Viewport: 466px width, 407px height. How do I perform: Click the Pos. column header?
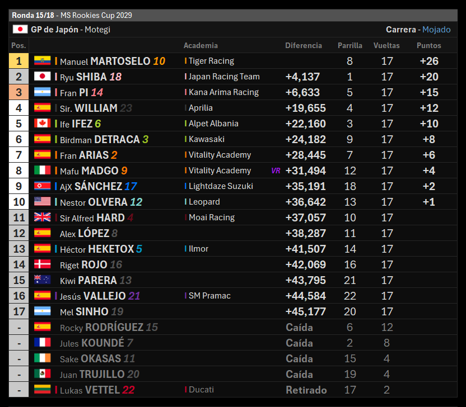(18, 45)
